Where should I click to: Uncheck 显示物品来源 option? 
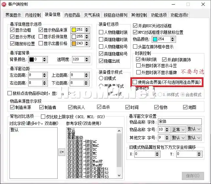[x=53, y=30]
